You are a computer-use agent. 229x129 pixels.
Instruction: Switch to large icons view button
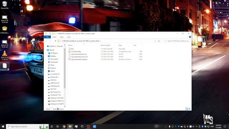point(189,109)
